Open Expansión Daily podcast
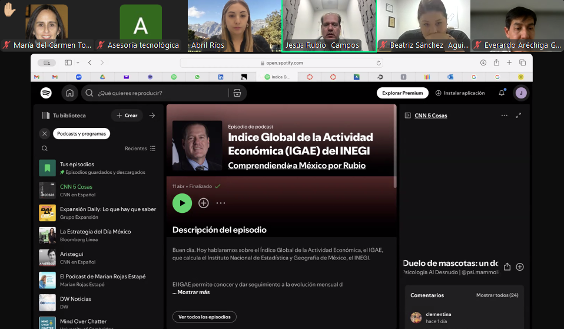Viewport: 564px width, 329px height. point(98,213)
